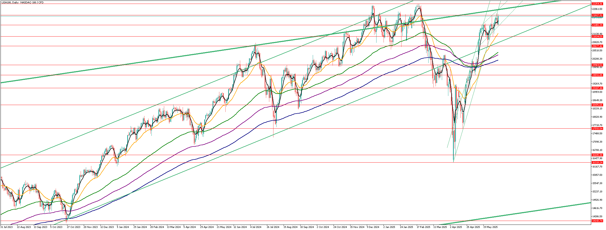
Task: Click the 18959.50 price scale value
Action: click(x=597, y=92)
